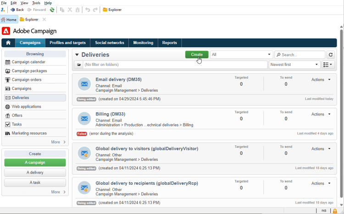Viewport: 344px width, 214px height.
Task: Click the Copy toolbar icon
Action: click(62, 10)
